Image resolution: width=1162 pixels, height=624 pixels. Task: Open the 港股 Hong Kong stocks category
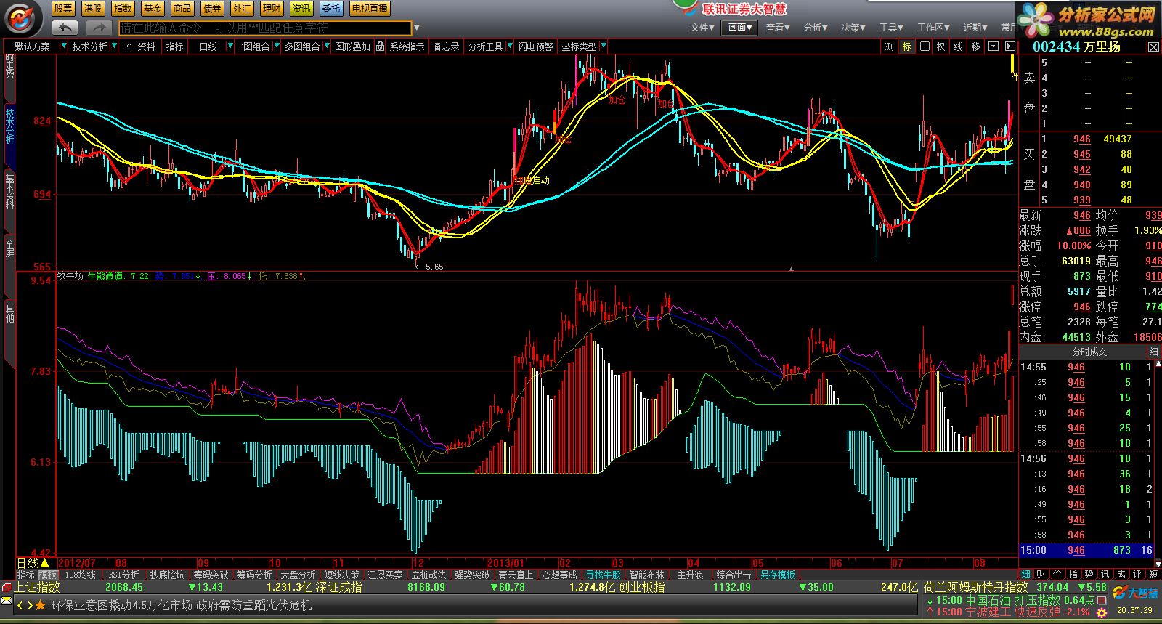pyautogui.click(x=93, y=9)
